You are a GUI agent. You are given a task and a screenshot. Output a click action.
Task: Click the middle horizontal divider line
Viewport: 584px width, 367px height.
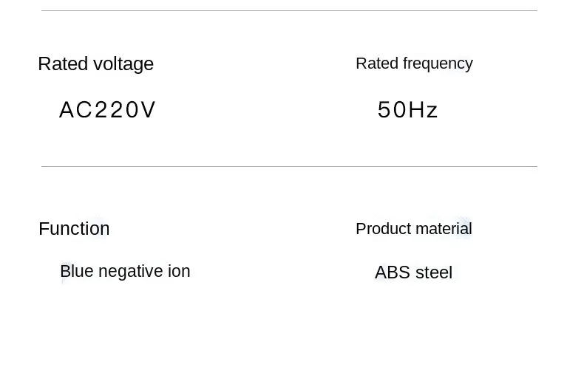(x=289, y=167)
